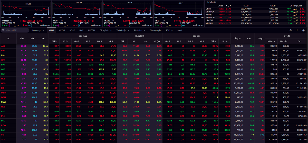Screen dimensions: 308x143
Task: Select PDR stock ticker
Action: click(3, 111)
